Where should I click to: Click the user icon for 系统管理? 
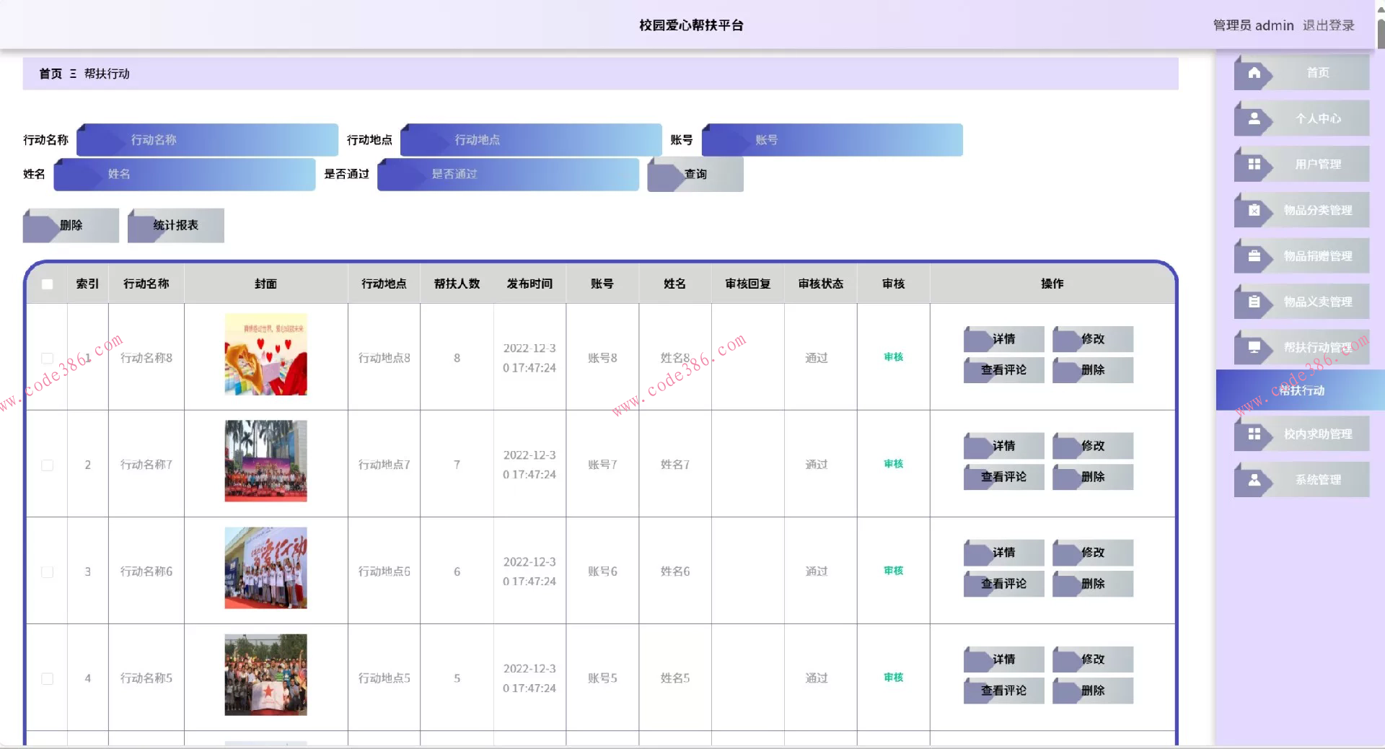pos(1254,480)
